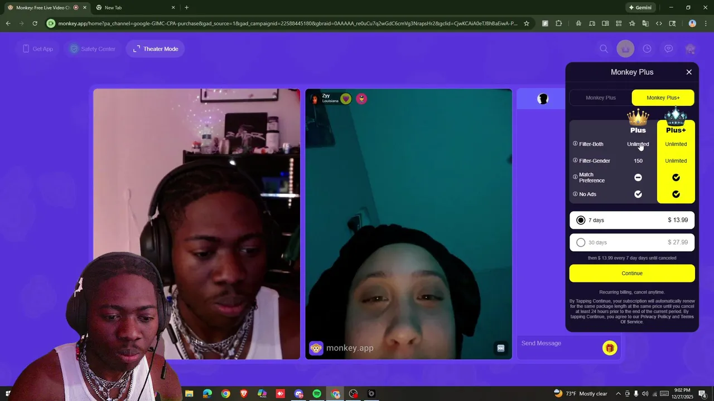This screenshot has width=714, height=401.
Task: Click the search magnifier icon on Monkey page
Action: pyautogui.click(x=604, y=49)
